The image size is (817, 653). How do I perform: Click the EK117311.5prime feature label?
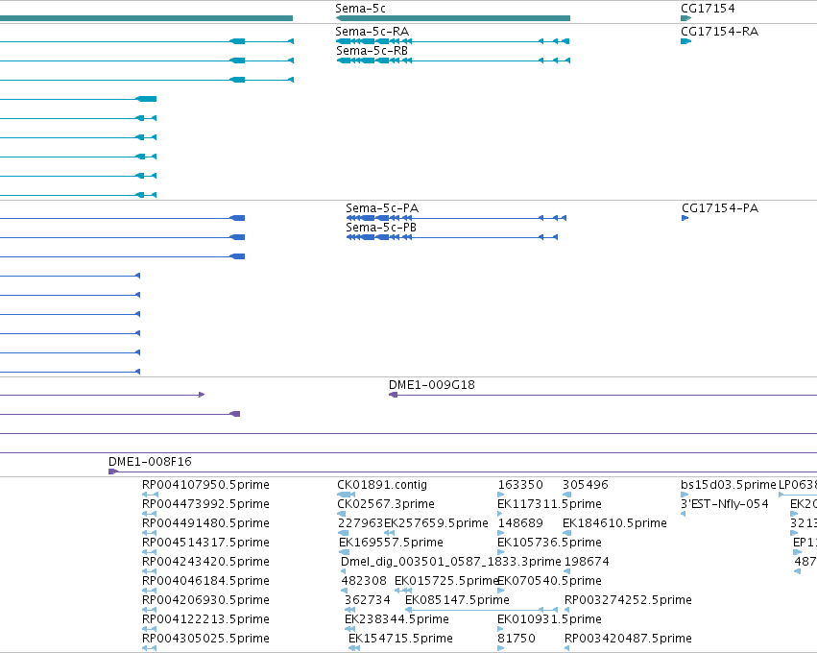[549, 504]
